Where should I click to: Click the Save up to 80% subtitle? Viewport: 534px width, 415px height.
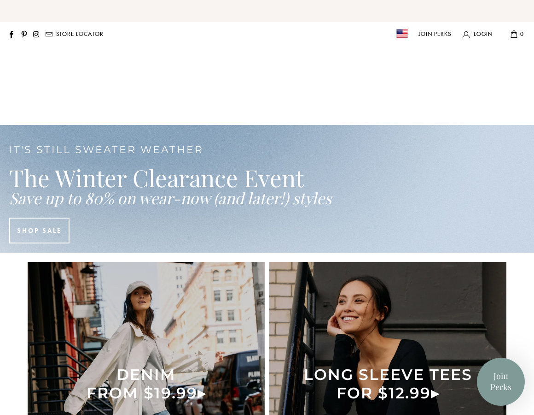[171, 199]
